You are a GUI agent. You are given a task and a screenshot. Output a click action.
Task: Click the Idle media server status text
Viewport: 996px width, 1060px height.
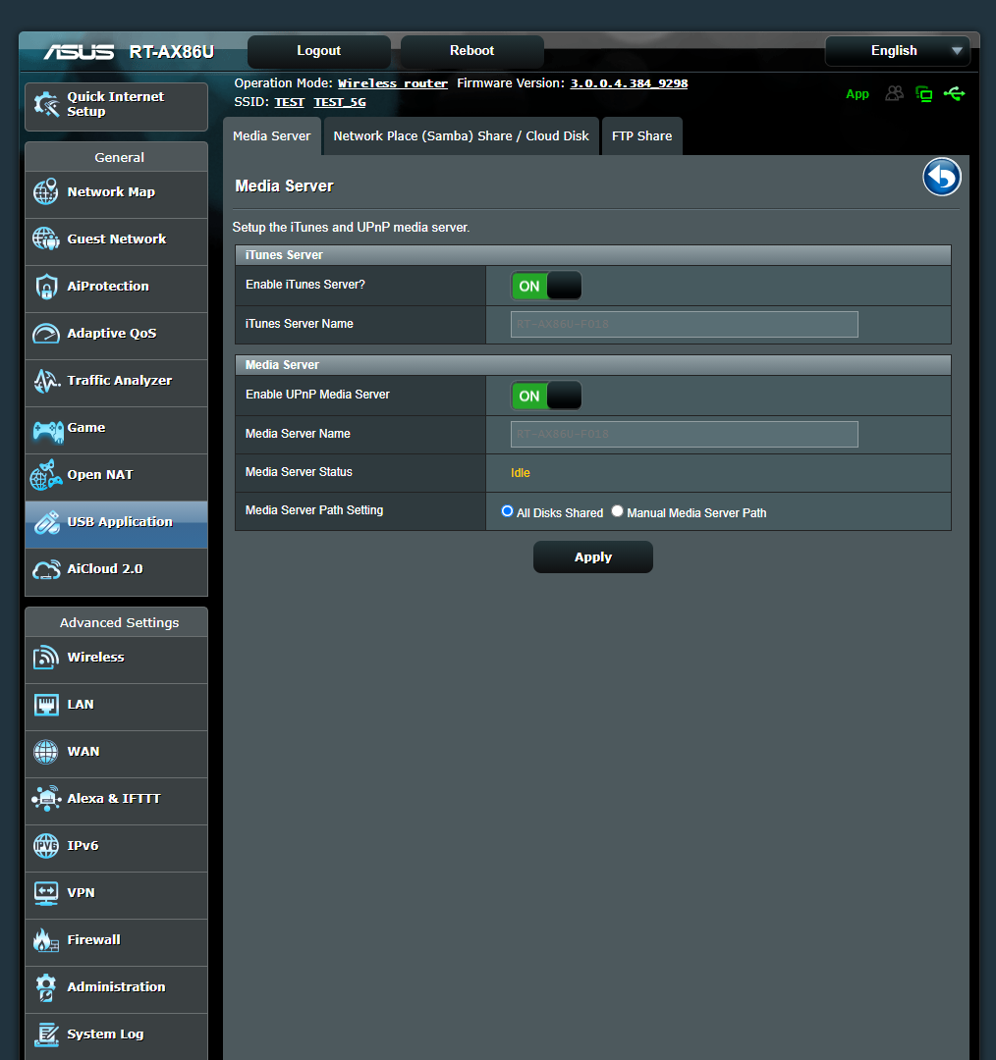(521, 472)
